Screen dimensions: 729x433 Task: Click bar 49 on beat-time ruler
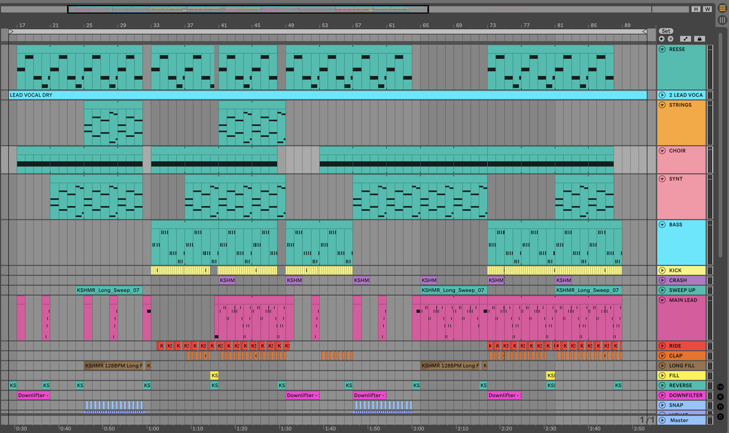point(291,26)
